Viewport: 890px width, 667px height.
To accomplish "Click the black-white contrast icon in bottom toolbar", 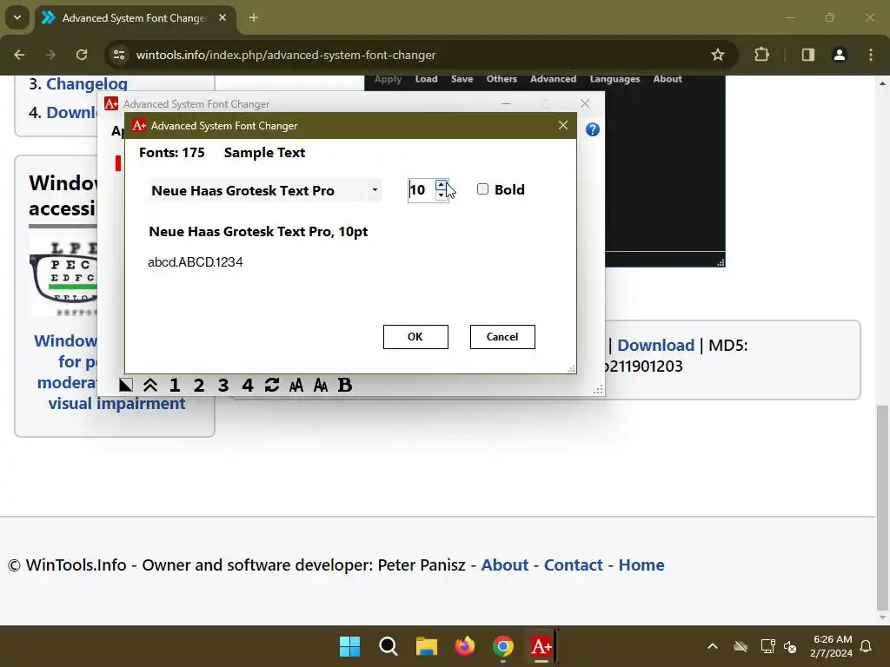I will (125, 385).
